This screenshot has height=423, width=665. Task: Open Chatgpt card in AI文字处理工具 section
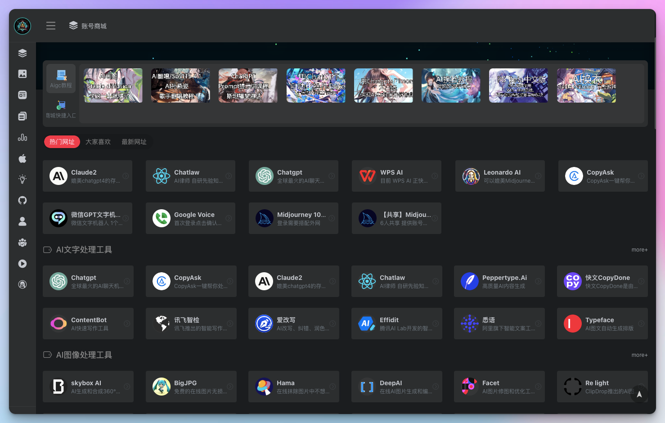coord(88,281)
